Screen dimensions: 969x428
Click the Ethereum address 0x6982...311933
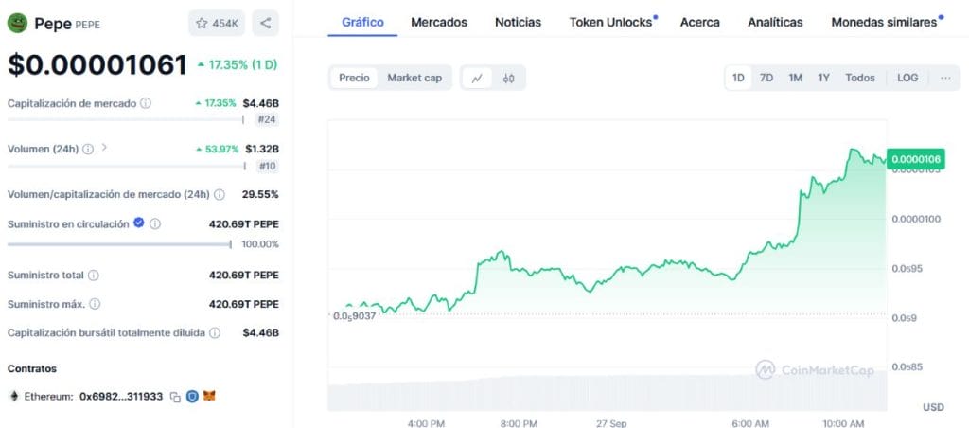pos(121,397)
